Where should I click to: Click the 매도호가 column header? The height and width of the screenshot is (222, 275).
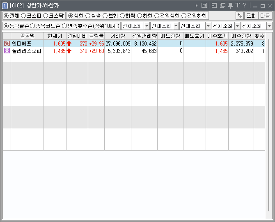(195, 36)
